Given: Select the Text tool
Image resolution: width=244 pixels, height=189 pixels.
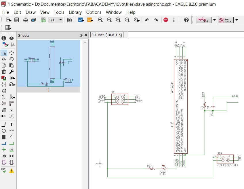Looking at the screenshot, I should pos(12,124).
